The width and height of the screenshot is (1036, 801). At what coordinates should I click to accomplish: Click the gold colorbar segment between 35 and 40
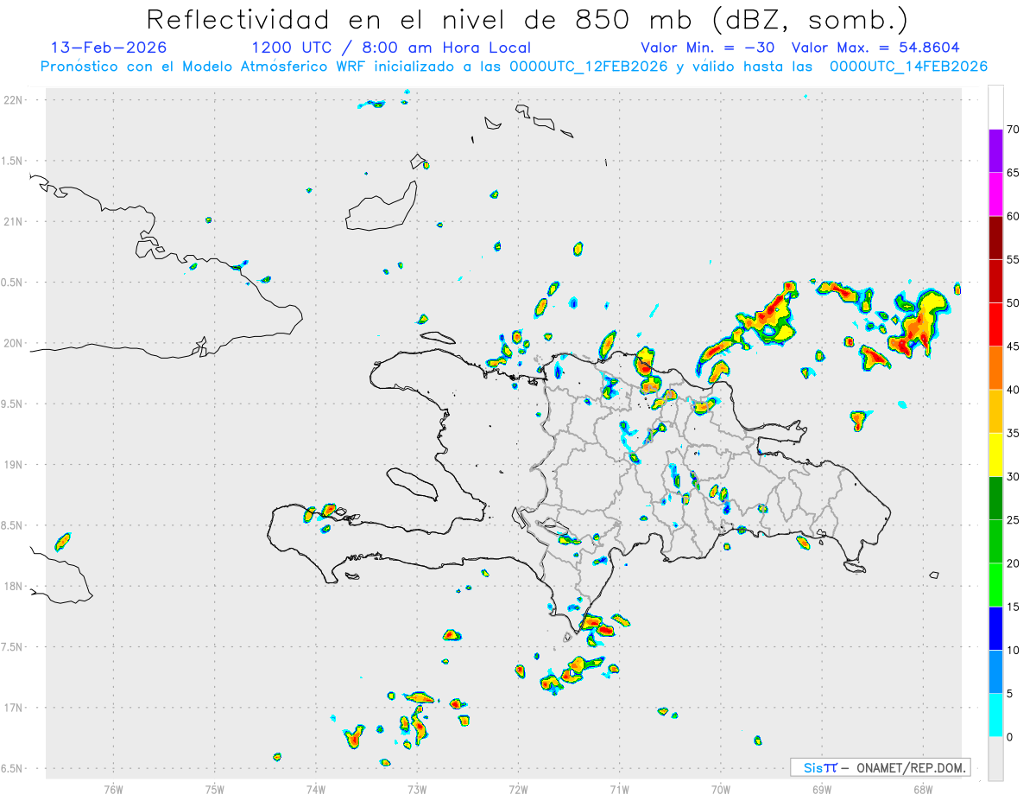point(995,411)
